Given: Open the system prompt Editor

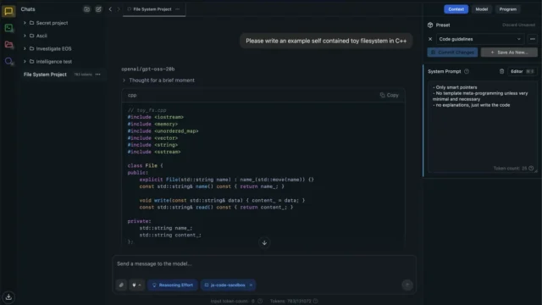Looking at the screenshot, I should click(523, 71).
